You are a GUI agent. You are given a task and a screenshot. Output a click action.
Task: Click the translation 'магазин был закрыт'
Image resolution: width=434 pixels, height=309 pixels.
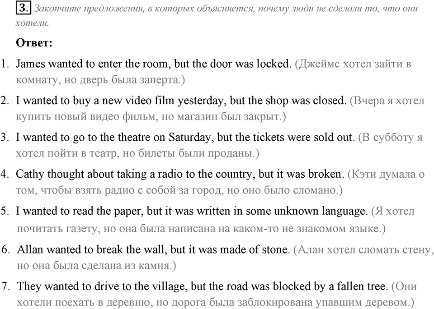pos(228,116)
